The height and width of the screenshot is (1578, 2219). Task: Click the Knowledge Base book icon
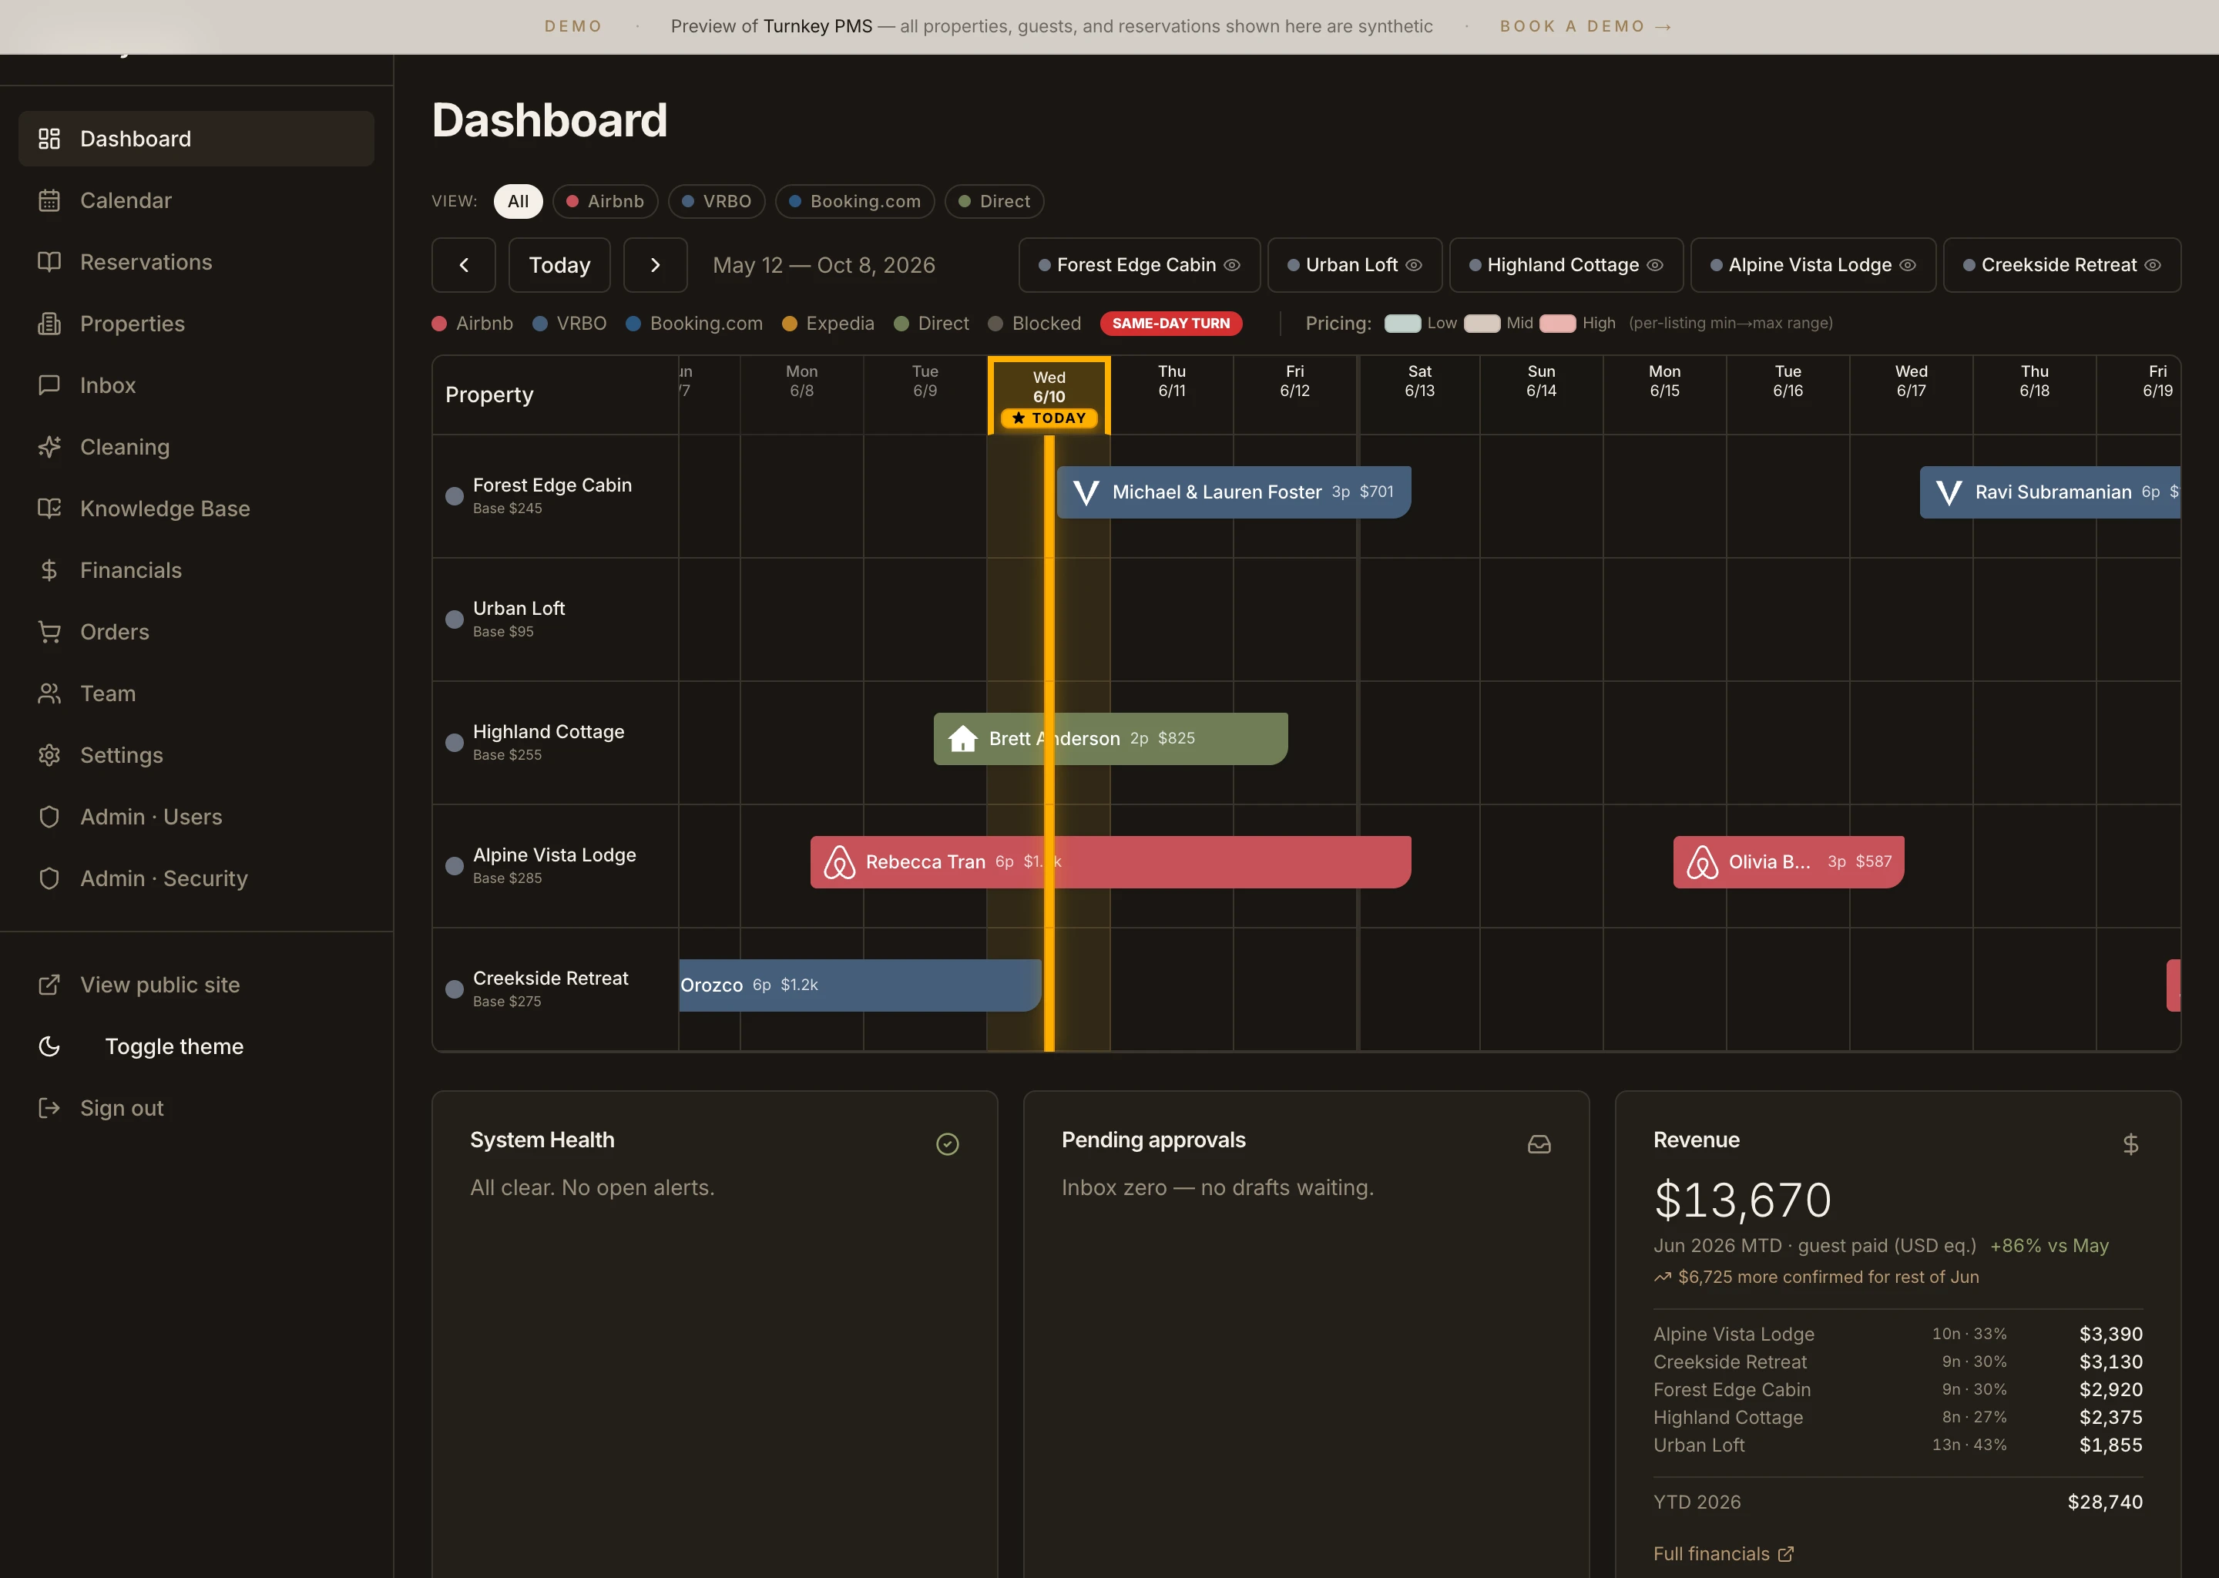(x=49, y=509)
